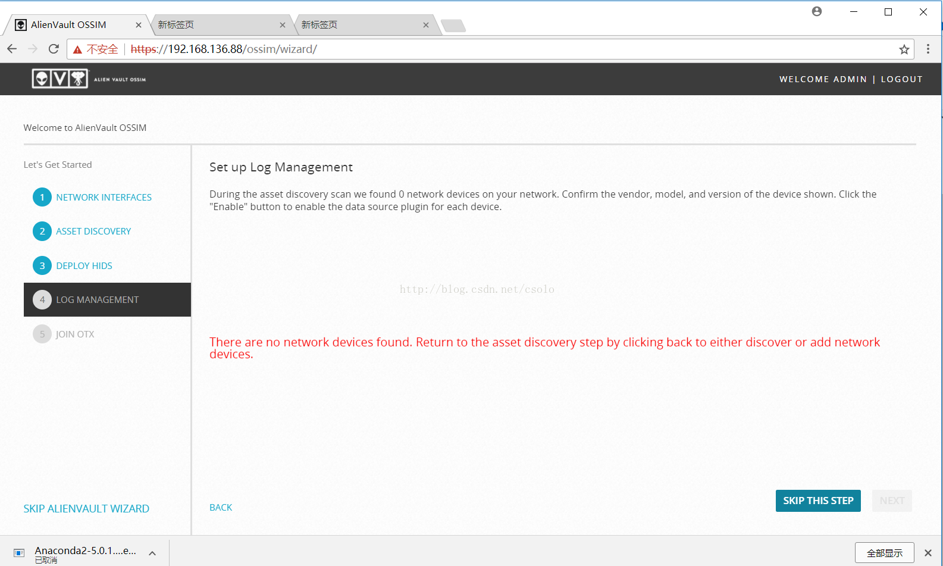Screen dimensions: 943x566
Task: Click the SKIP THIS STEP button
Action: 818,501
